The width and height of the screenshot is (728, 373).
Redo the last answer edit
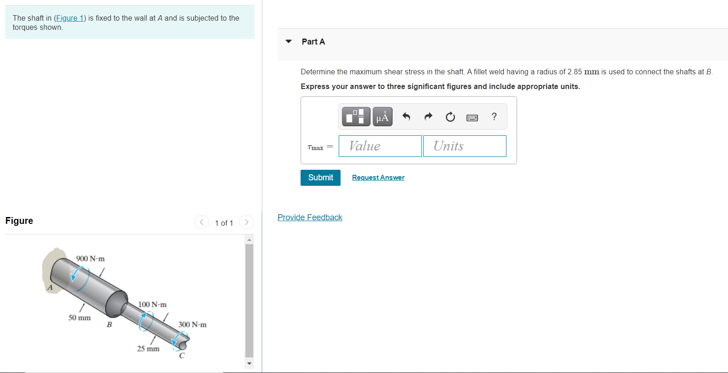tap(428, 117)
